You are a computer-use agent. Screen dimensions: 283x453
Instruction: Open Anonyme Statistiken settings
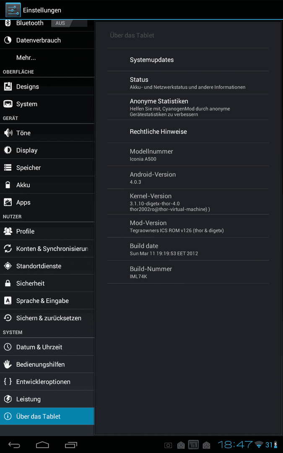pyautogui.click(x=188, y=107)
